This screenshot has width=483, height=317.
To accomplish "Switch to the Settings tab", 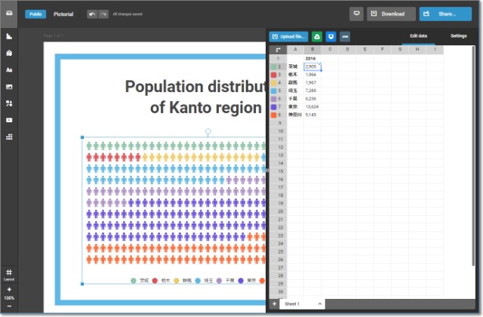I will click(x=458, y=35).
